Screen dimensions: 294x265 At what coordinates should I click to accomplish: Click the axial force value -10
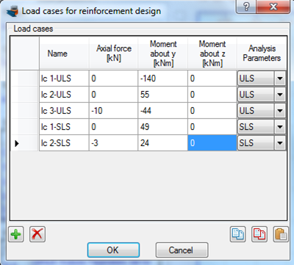click(113, 111)
